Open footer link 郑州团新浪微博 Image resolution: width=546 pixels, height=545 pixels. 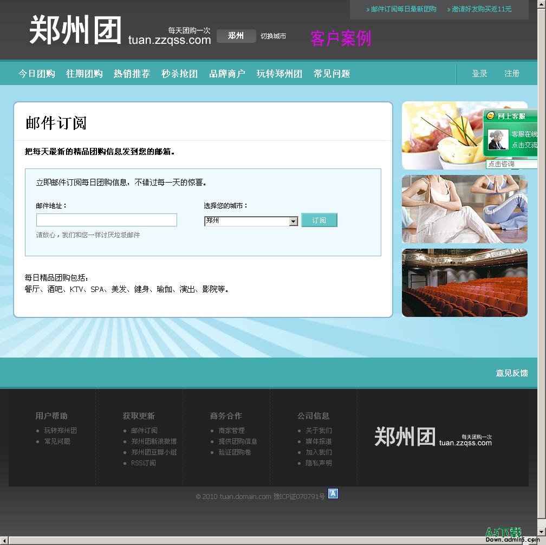pos(154,441)
